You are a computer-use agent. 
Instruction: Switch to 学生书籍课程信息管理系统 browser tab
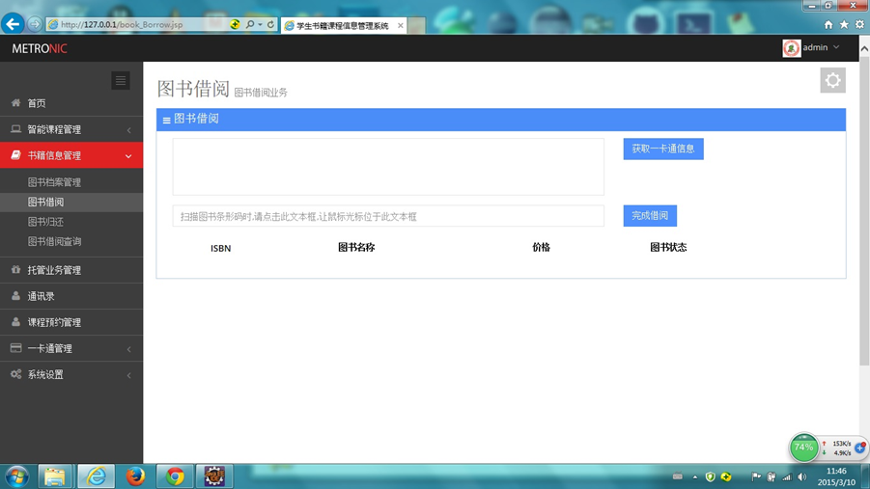point(341,25)
